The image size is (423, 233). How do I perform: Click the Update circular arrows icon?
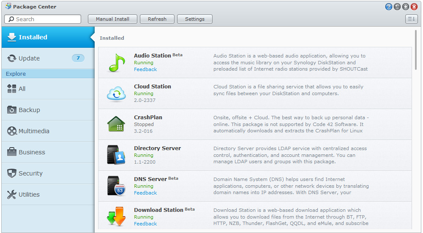click(x=11, y=58)
